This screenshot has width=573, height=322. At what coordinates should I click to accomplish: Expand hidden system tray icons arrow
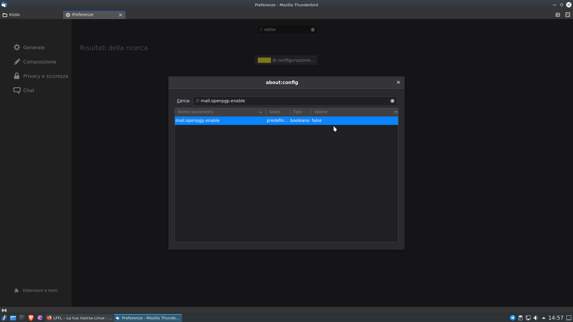pyautogui.click(x=544, y=318)
